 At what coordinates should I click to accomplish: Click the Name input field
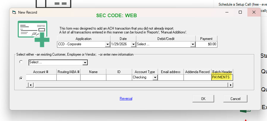pos(93,78)
